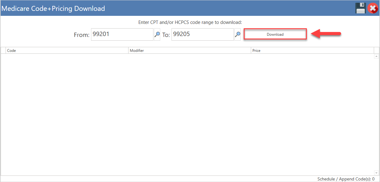
Task: Sort by the Price column header
Action: 312,50
